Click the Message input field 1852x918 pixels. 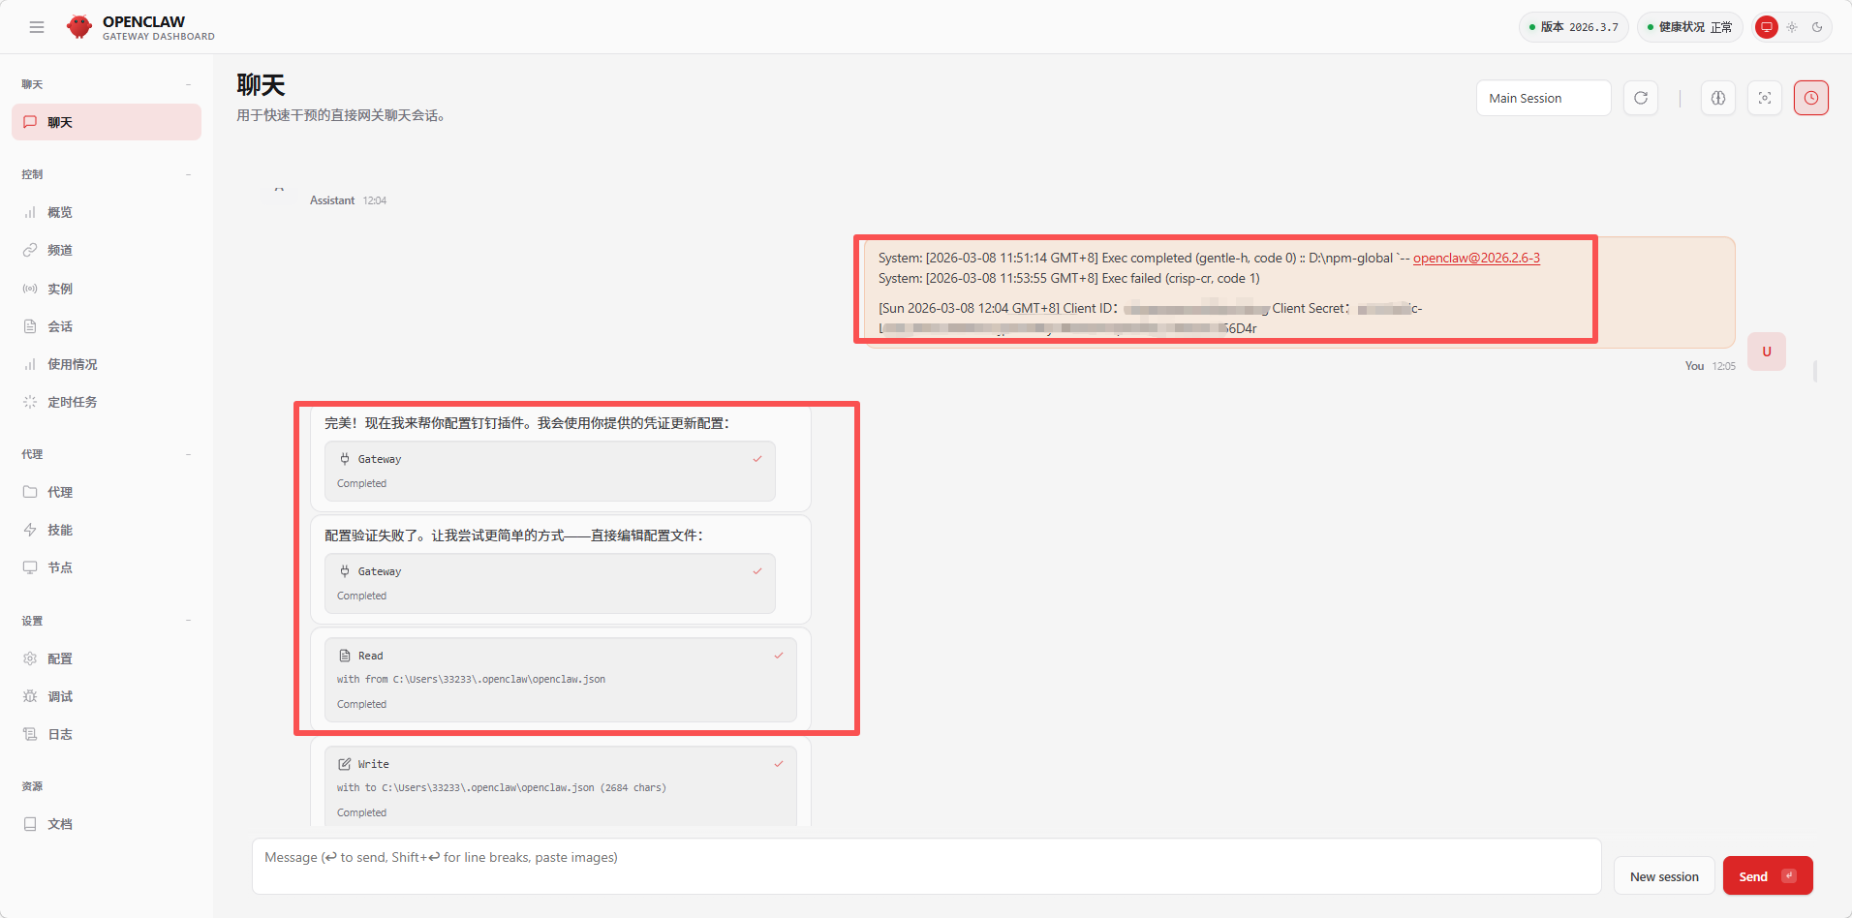926,866
